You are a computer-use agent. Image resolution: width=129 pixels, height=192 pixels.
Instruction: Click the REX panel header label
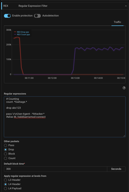[6, 6]
